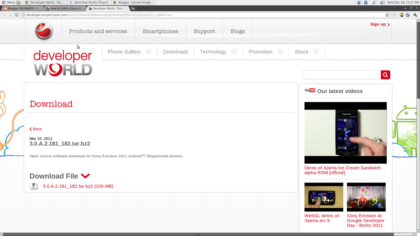Close the Developer World tab
This screenshot has width=420, height=236.
(127, 8)
